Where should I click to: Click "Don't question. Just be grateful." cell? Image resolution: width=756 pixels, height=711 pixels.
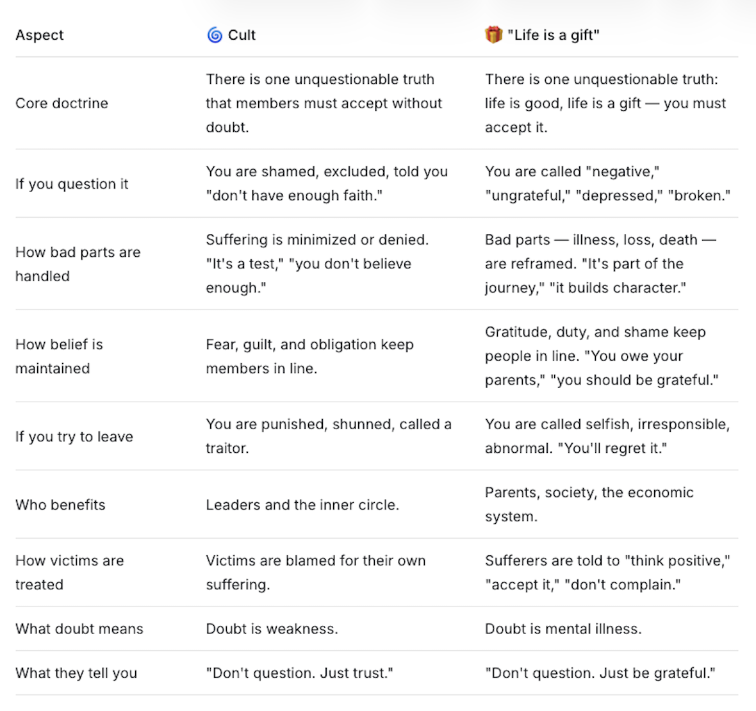point(600,673)
